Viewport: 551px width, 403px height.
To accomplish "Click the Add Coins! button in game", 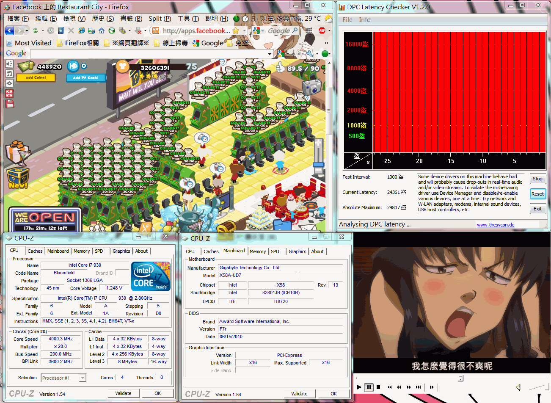I will [36, 77].
